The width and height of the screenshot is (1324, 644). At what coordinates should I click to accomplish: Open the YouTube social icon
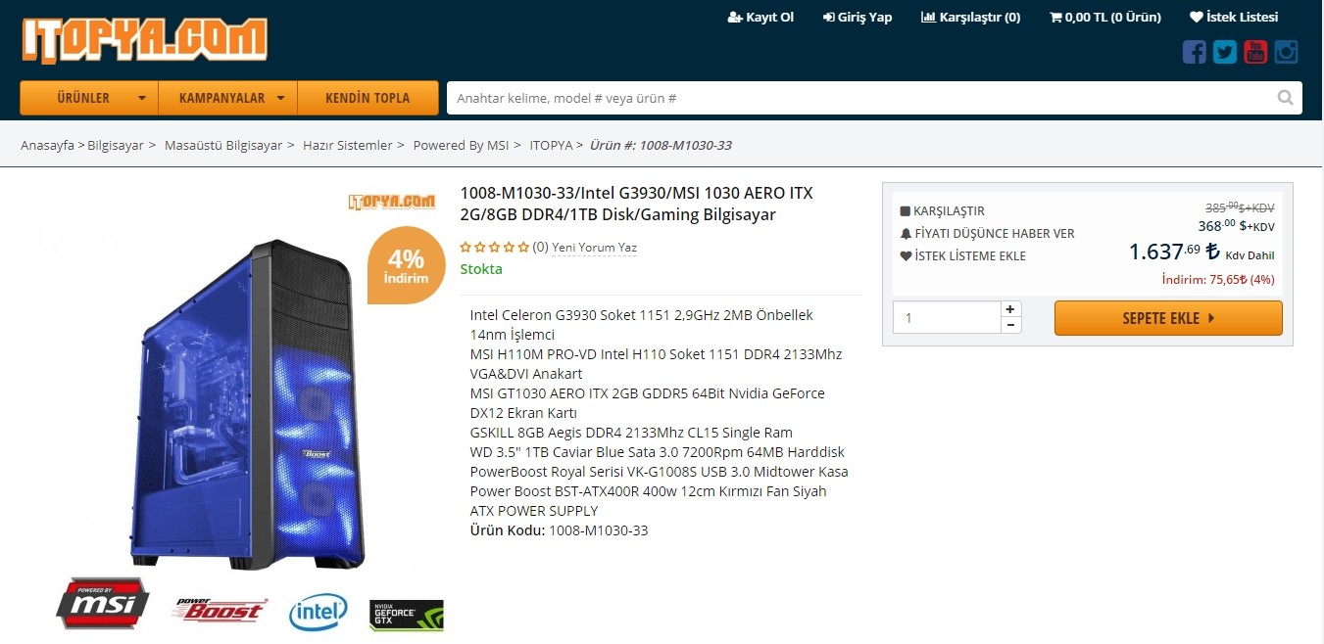[x=1255, y=52]
